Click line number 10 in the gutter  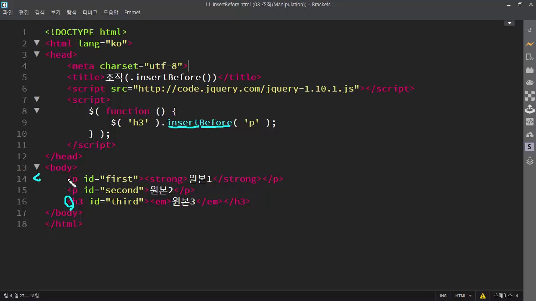click(22, 134)
